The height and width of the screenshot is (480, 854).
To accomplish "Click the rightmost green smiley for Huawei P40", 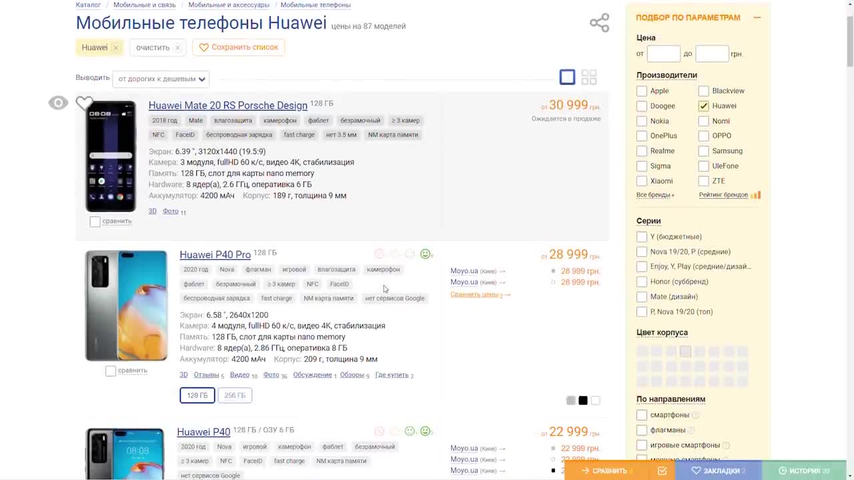I will point(425,431).
